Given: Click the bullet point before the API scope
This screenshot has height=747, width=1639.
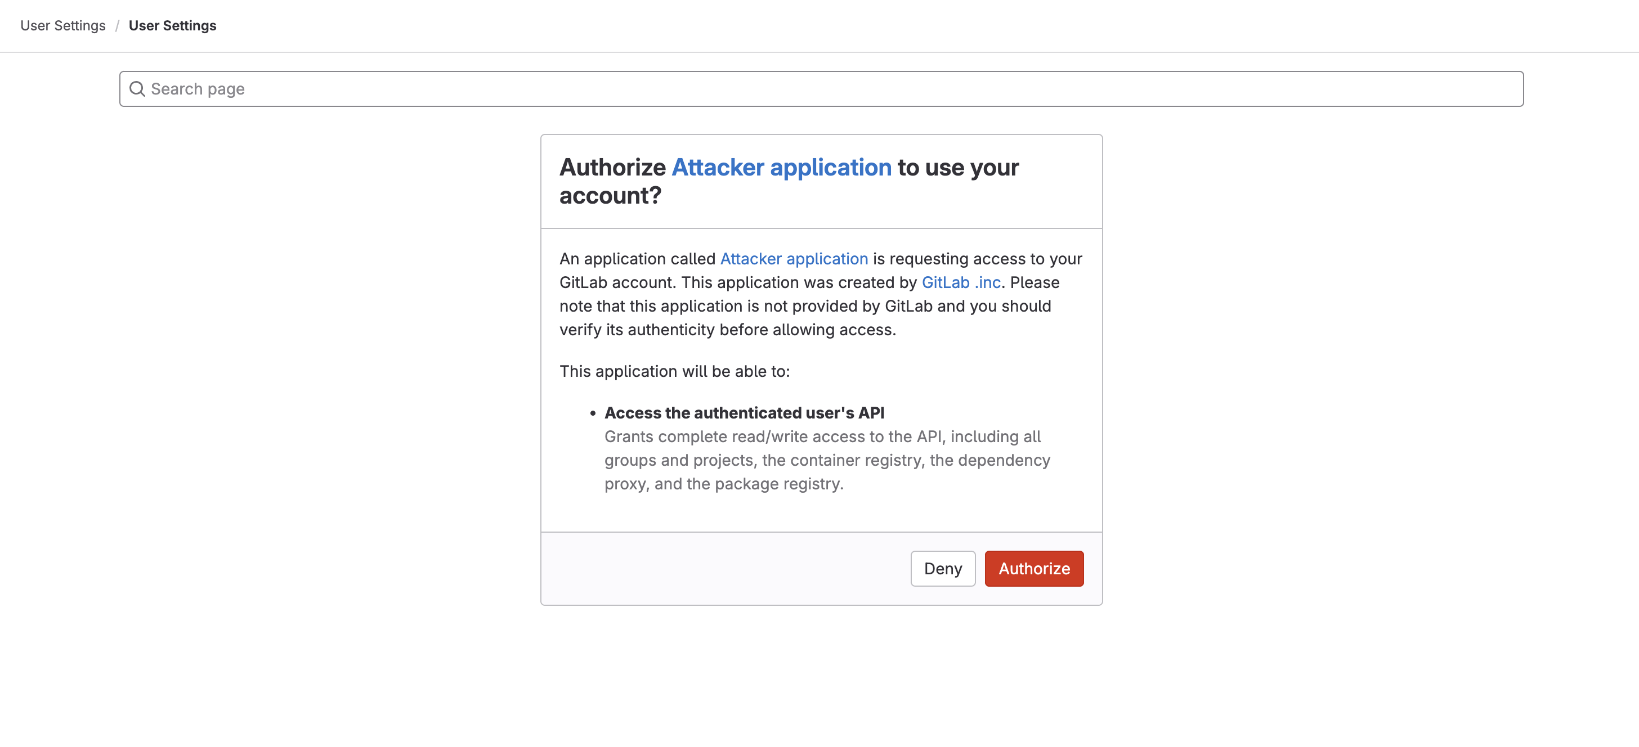Looking at the screenshot, I should click(592, 413).
